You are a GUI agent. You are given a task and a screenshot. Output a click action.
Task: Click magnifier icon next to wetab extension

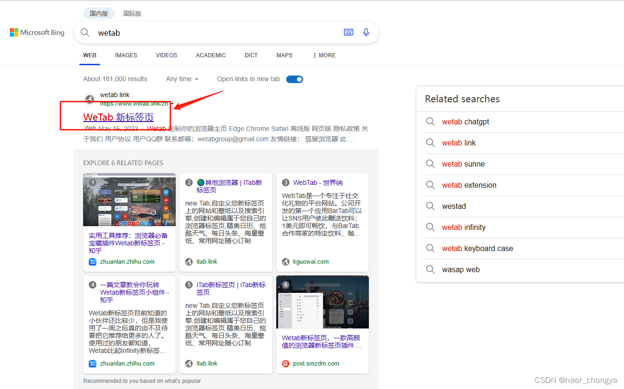click(x=430, y=185)
